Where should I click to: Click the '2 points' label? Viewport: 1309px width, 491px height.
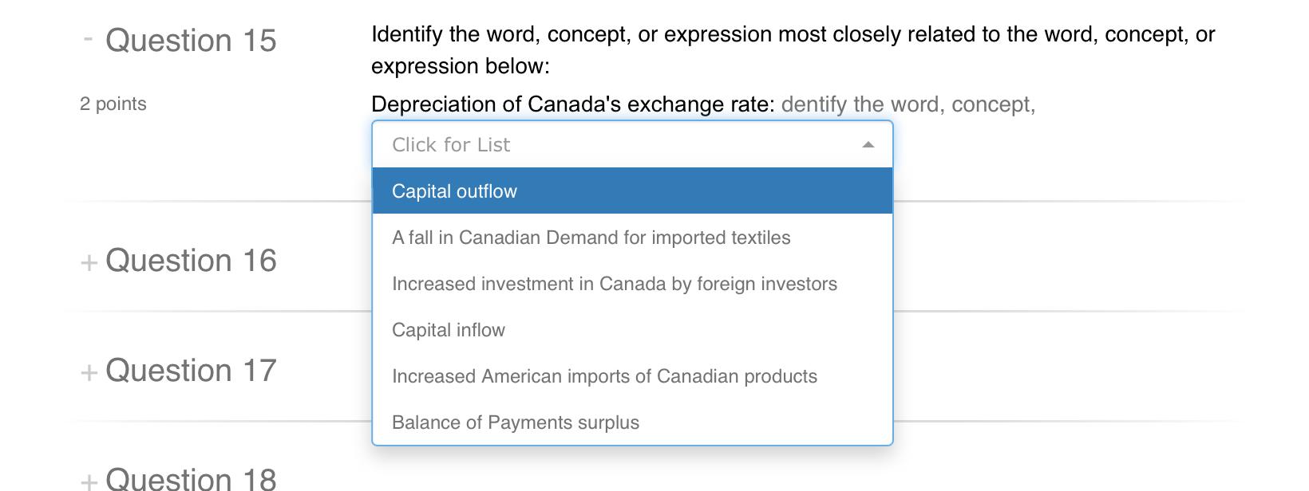(x=113, y=104)
